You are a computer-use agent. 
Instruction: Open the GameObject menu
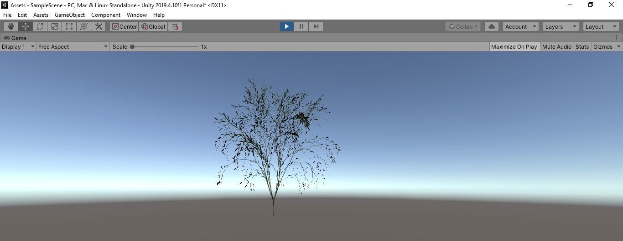tap(70, 15)
